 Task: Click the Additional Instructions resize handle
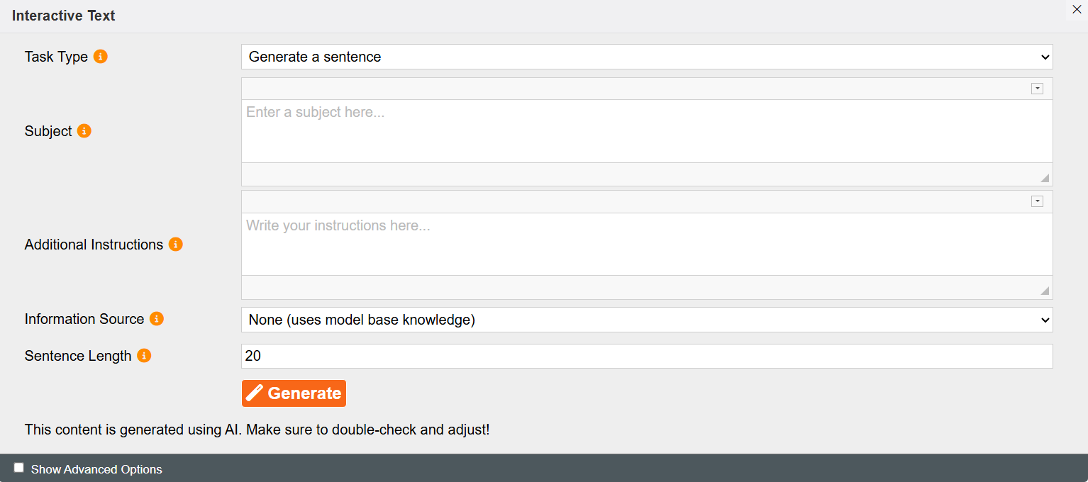[x=1045, y=291]
